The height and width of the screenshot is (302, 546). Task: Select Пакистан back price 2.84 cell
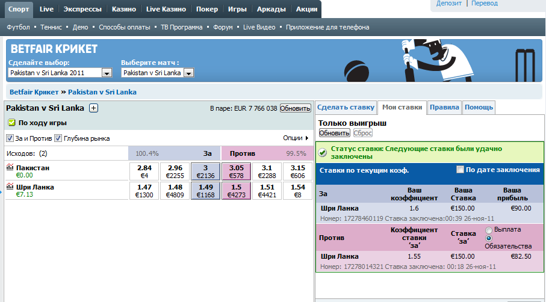click(144, 171)
